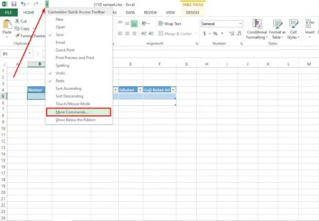Click Merge & Center

point(175,34)
